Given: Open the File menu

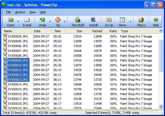Looking at the screenshot, I should [9, 12].
